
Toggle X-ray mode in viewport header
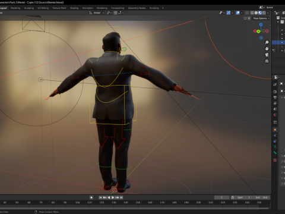(x=247, y=12)
